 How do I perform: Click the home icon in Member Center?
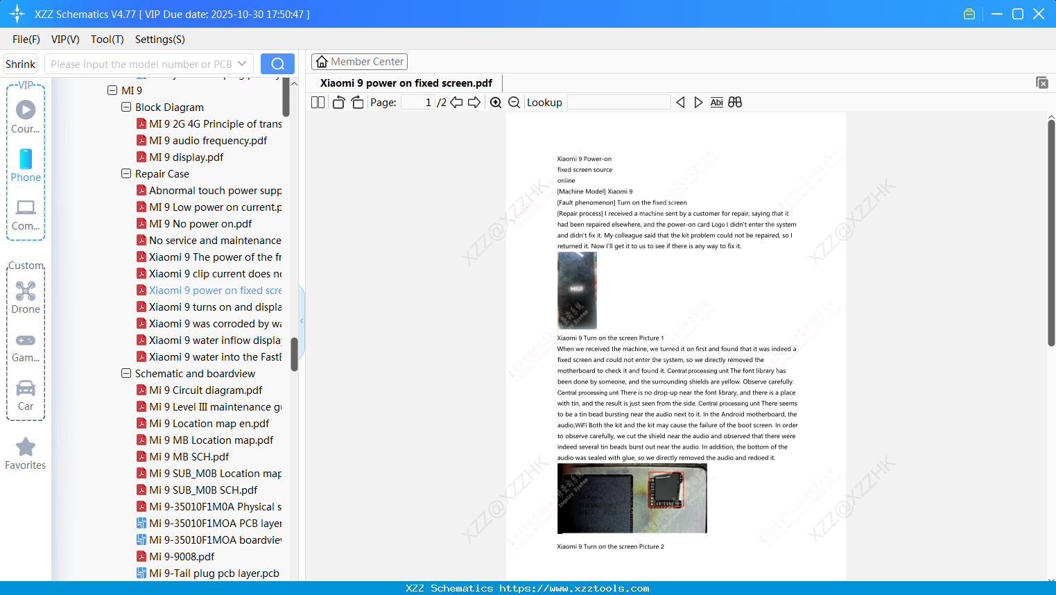click(x=322, y=62)
